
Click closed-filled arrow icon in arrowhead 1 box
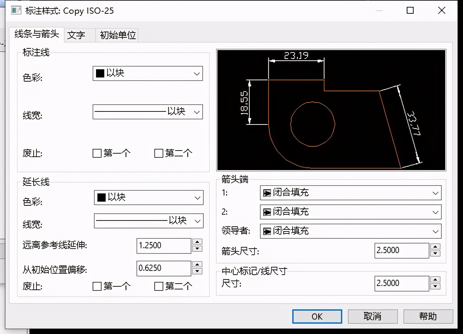pos(267,193)
